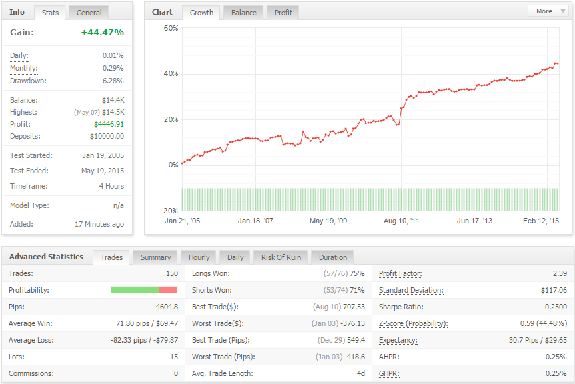Open the Hourly statistics tab
Screen dimensions: 575x384
(199, 257)
